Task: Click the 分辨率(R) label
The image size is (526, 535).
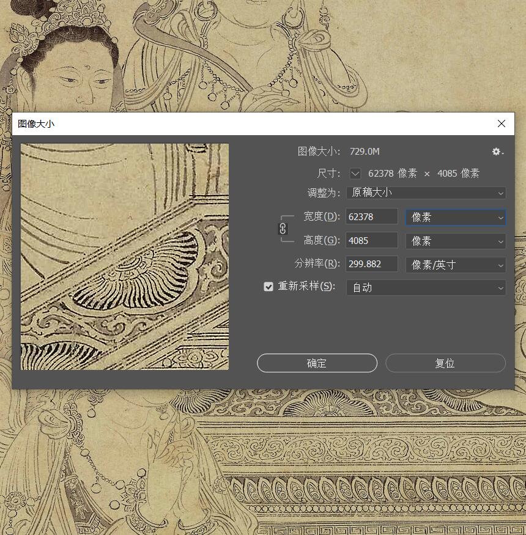Action: [x=317, y=264]
